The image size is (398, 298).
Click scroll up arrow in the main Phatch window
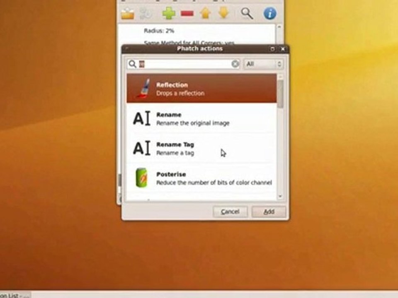[x=279, y=26]
